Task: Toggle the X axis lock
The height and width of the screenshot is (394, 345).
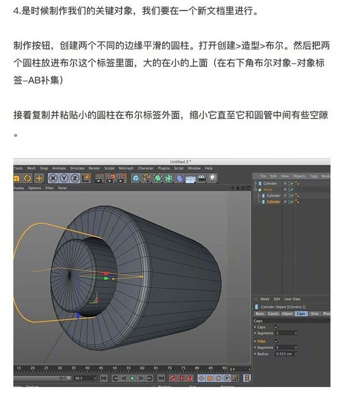Action: click(53, 178)
